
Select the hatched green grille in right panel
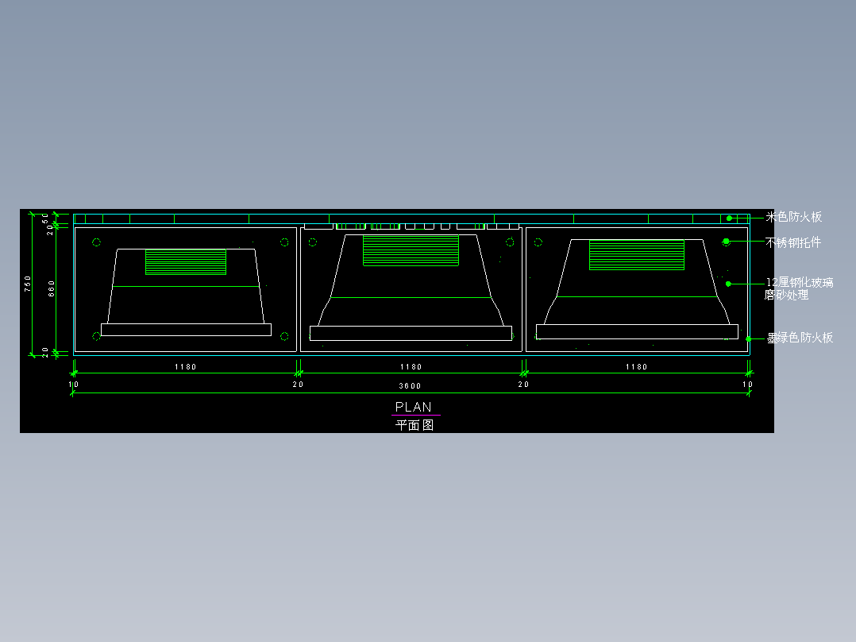[x=637, y=254]
